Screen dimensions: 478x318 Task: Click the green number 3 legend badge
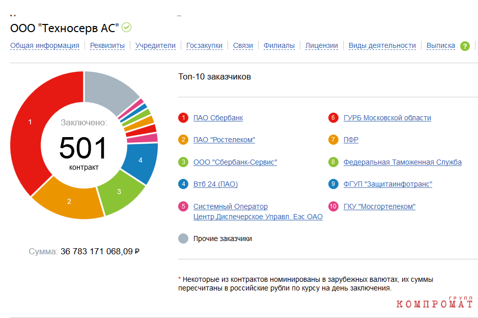click(183, 162)
